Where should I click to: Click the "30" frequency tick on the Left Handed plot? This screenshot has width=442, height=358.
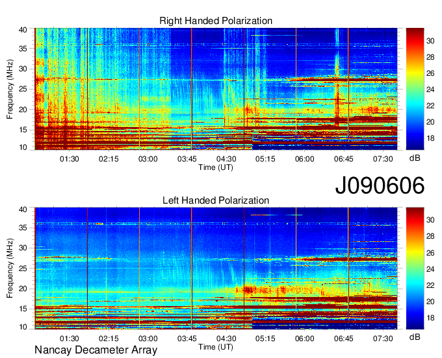(x=23, y=248)
